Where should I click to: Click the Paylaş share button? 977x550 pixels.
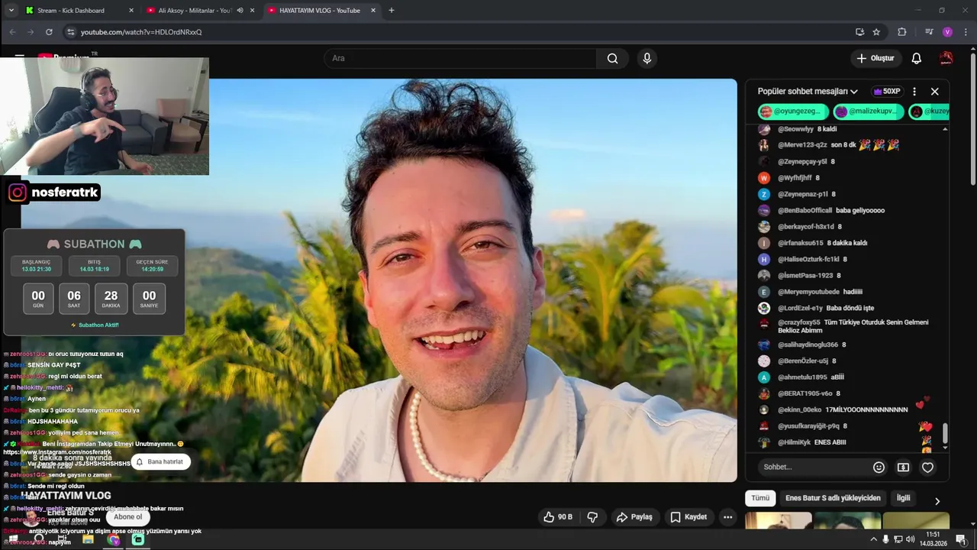click(x=634, y=517)
